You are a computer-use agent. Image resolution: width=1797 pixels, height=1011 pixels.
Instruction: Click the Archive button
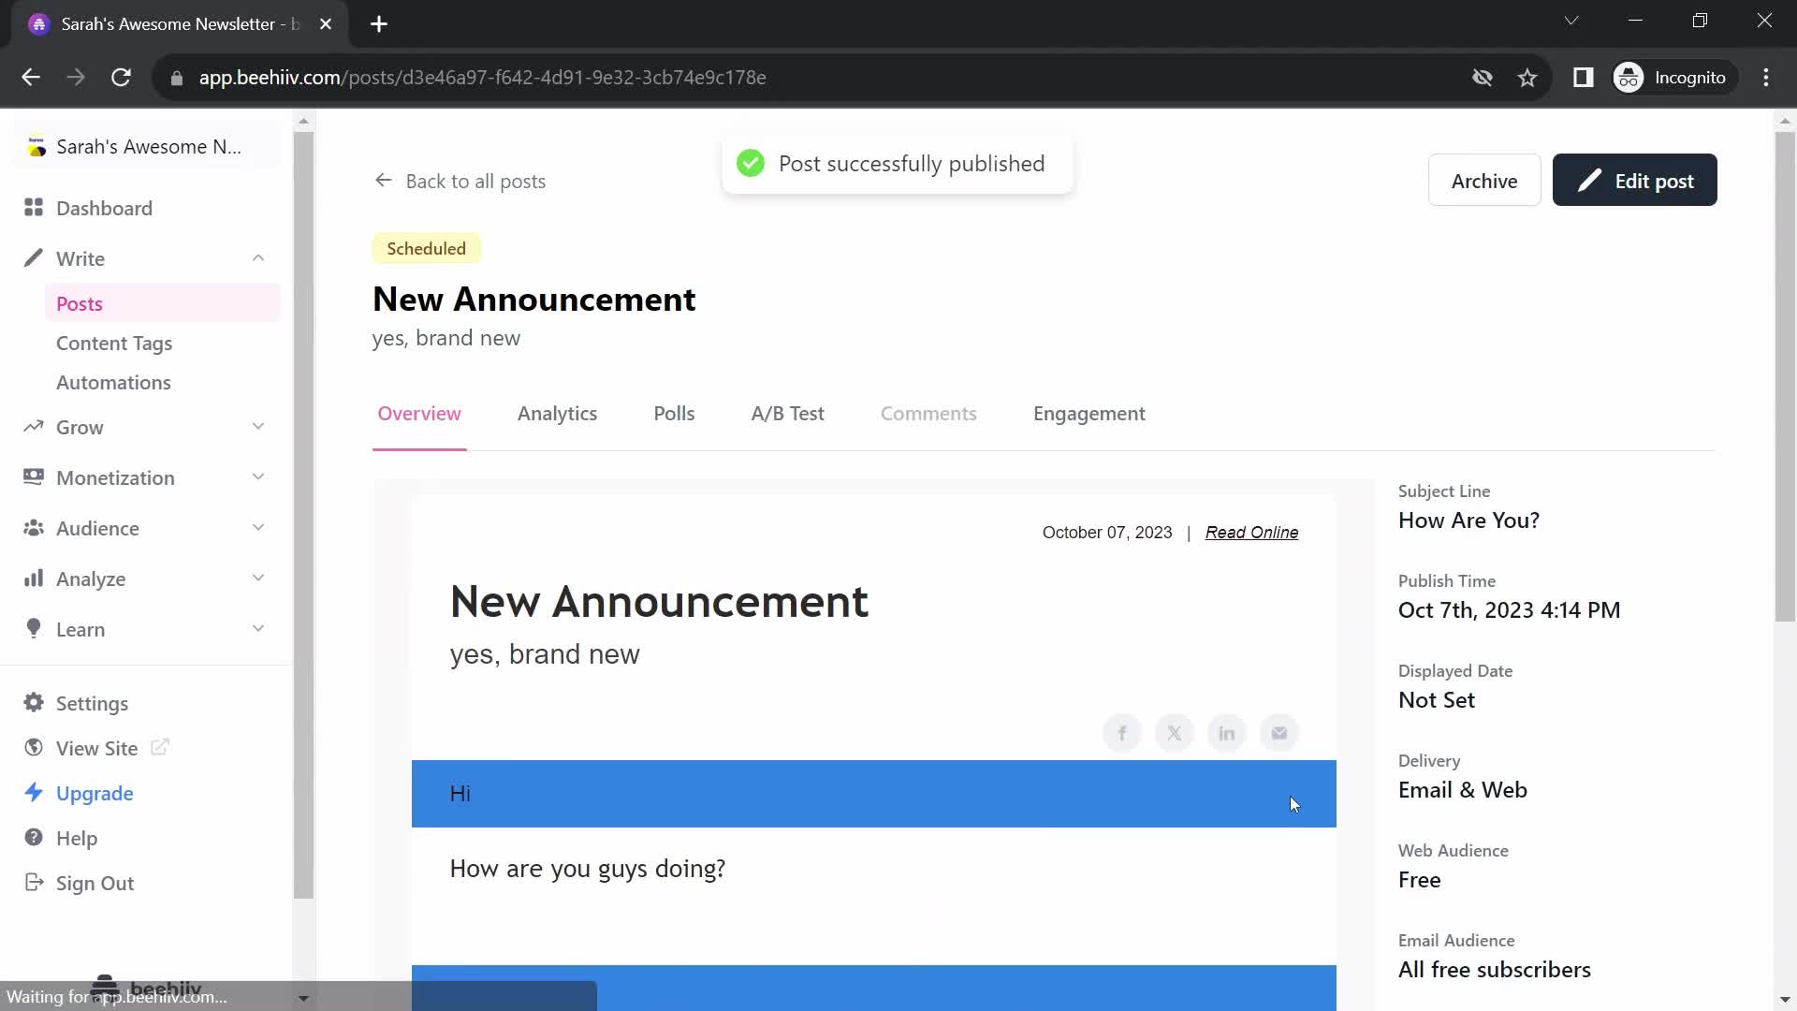pos(1483,181)
